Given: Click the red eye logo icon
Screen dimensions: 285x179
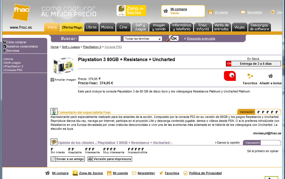Looking at the screenshot, I should [x=230, y=76].
